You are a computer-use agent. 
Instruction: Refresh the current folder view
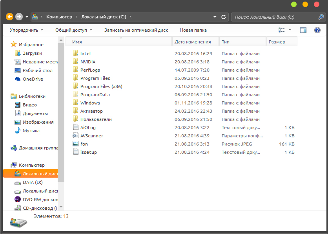[x=224, y=17]
